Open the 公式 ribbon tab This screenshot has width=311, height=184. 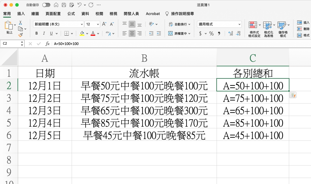click(71, 14)
